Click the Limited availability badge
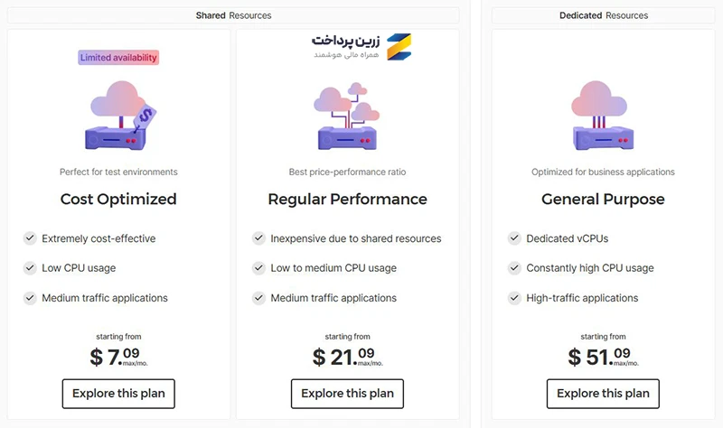Screen dimensions: 723x428 118,58
